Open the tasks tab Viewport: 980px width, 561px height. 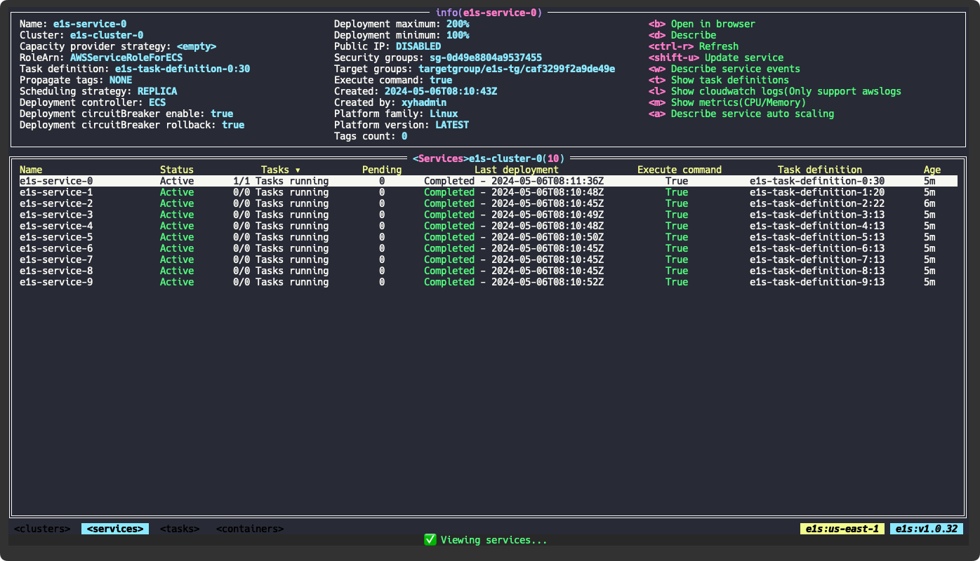[x=180, y=529]
